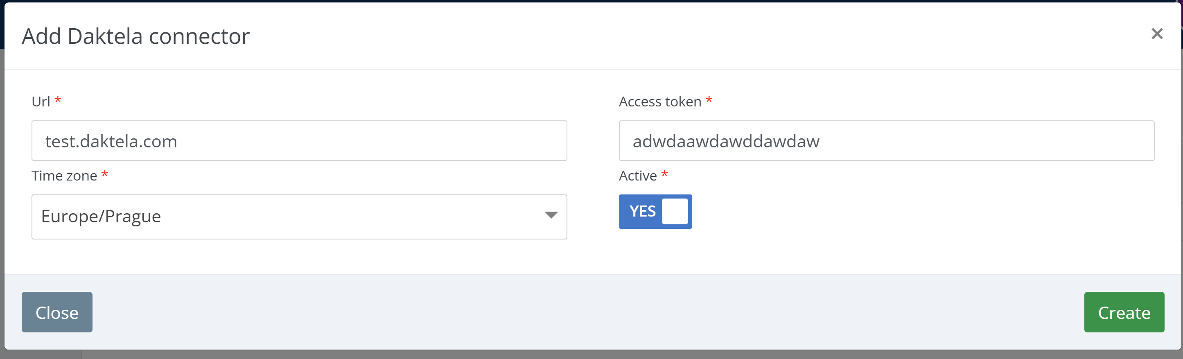Click the red asterisk beside Url

coord(58,99)
